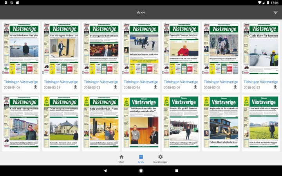Open cover 'Goda tider för hamnen'

pyautogui.click(x=261, y=48)
